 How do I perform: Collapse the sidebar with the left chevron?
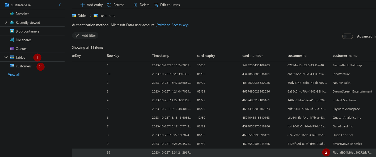[60, 5]
